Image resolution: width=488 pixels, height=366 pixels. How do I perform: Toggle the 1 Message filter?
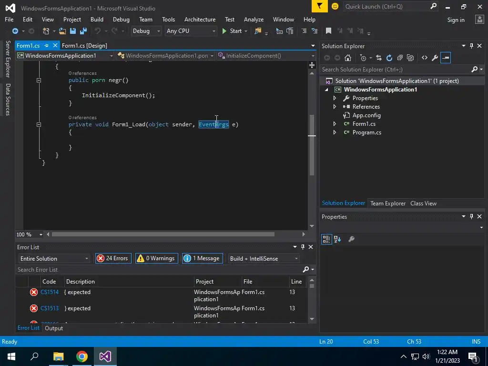tap(202, 258)
